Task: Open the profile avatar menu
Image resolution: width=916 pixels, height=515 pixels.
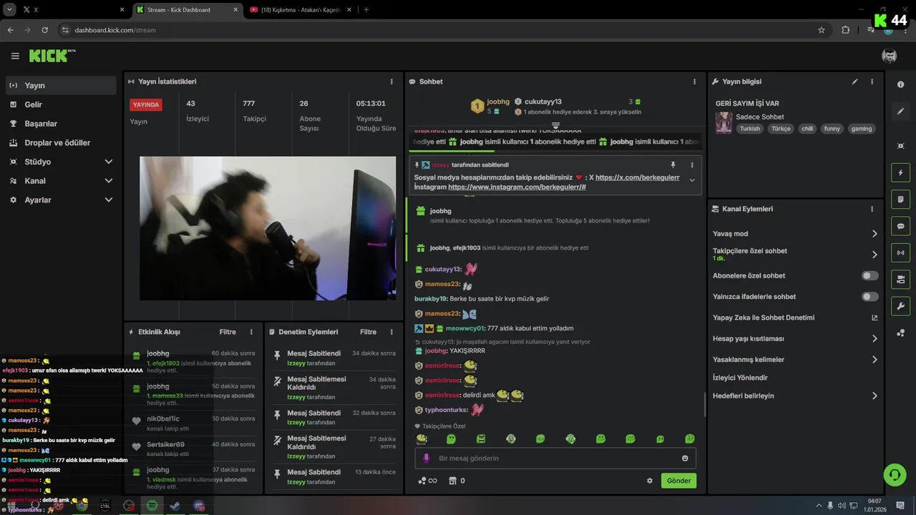Action: [x=890, y=56]
